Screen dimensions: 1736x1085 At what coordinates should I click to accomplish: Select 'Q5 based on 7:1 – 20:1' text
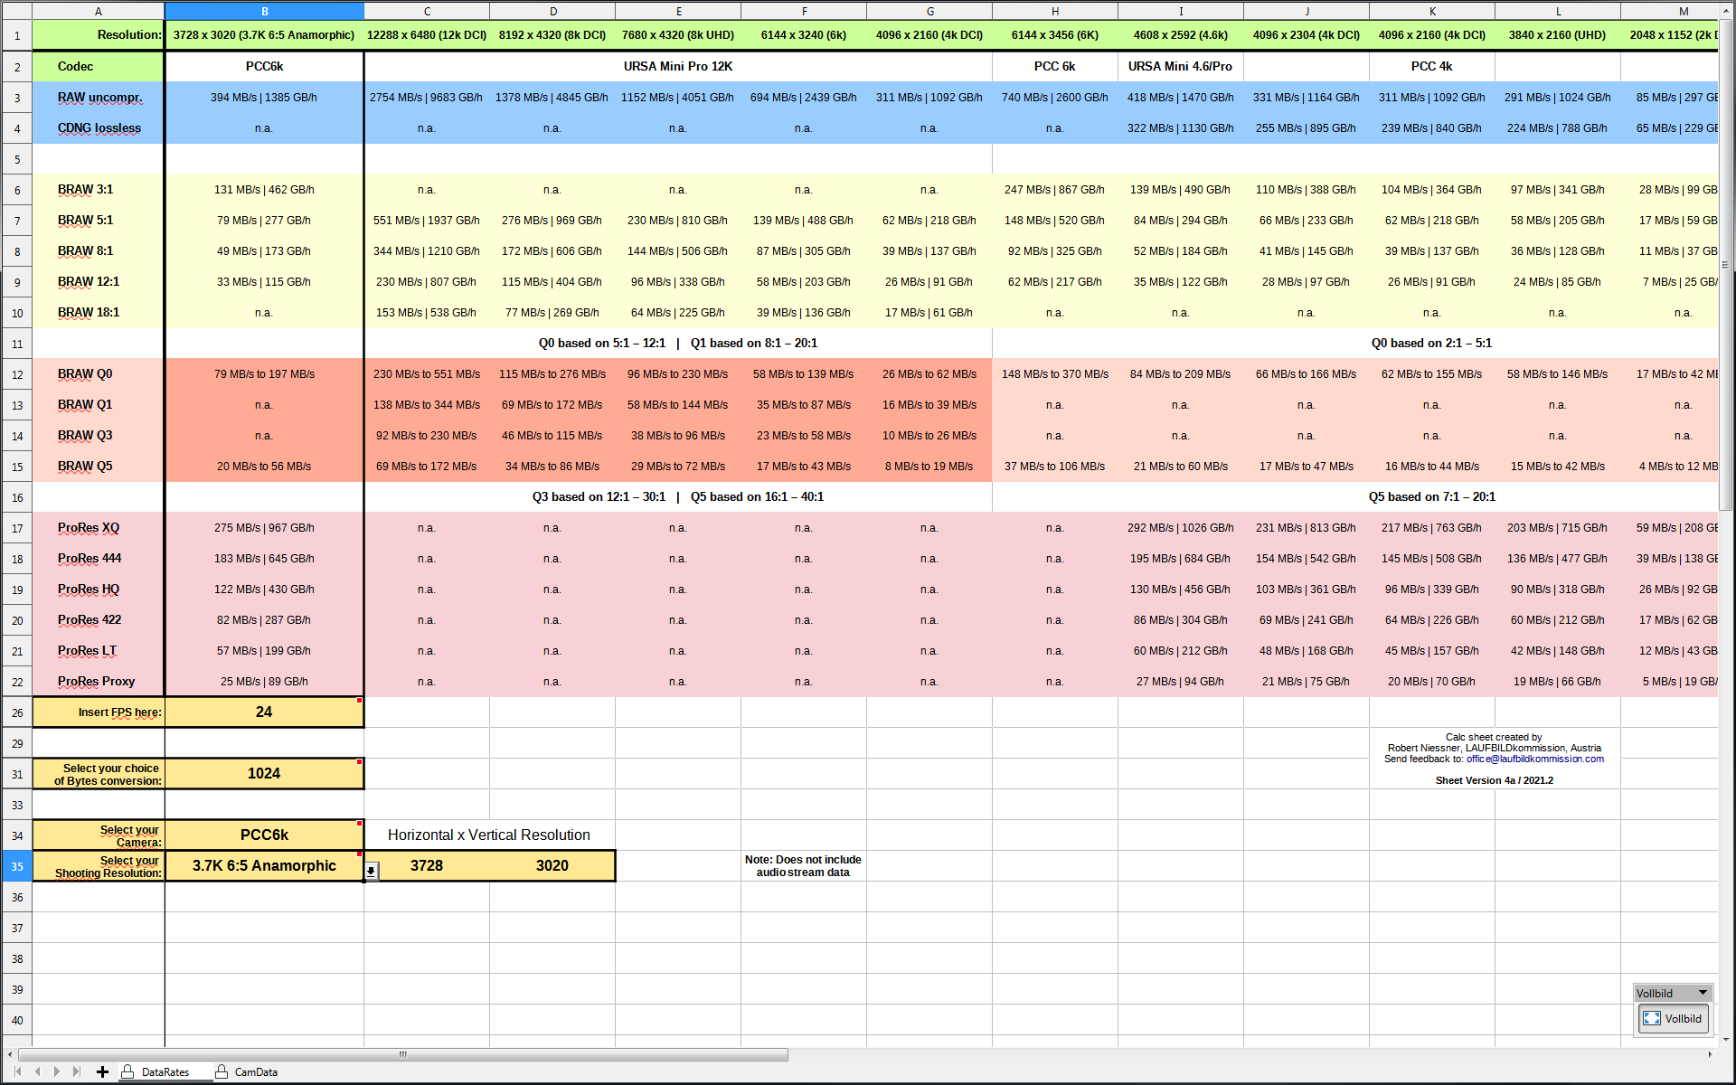coord(1432,497)
